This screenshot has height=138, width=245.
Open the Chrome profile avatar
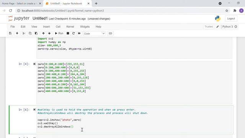tap(241, 11)
